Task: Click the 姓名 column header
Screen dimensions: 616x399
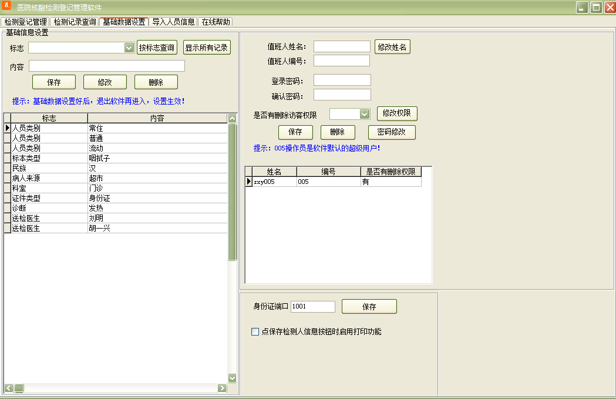Action: [x=274, y=172]
